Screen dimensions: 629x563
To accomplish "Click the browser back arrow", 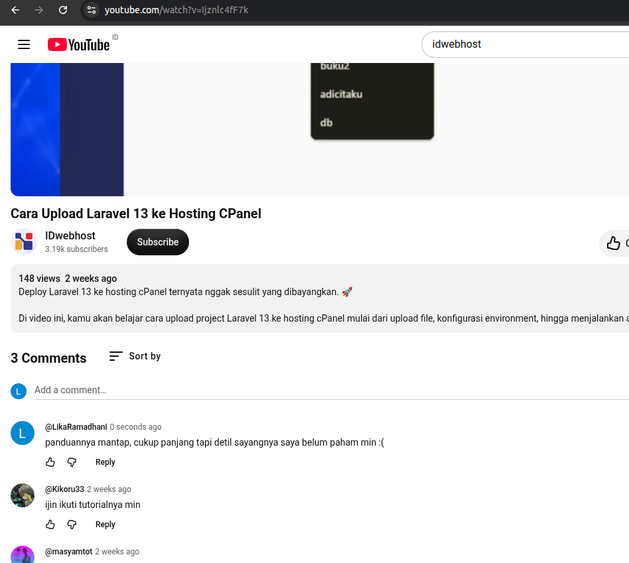I will 15,10.
